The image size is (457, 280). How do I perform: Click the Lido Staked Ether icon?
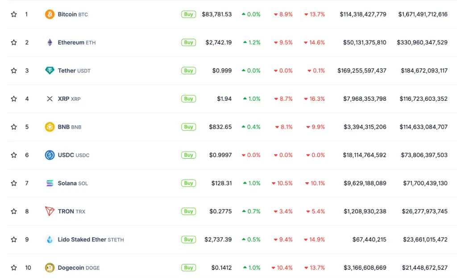[50, 239]
